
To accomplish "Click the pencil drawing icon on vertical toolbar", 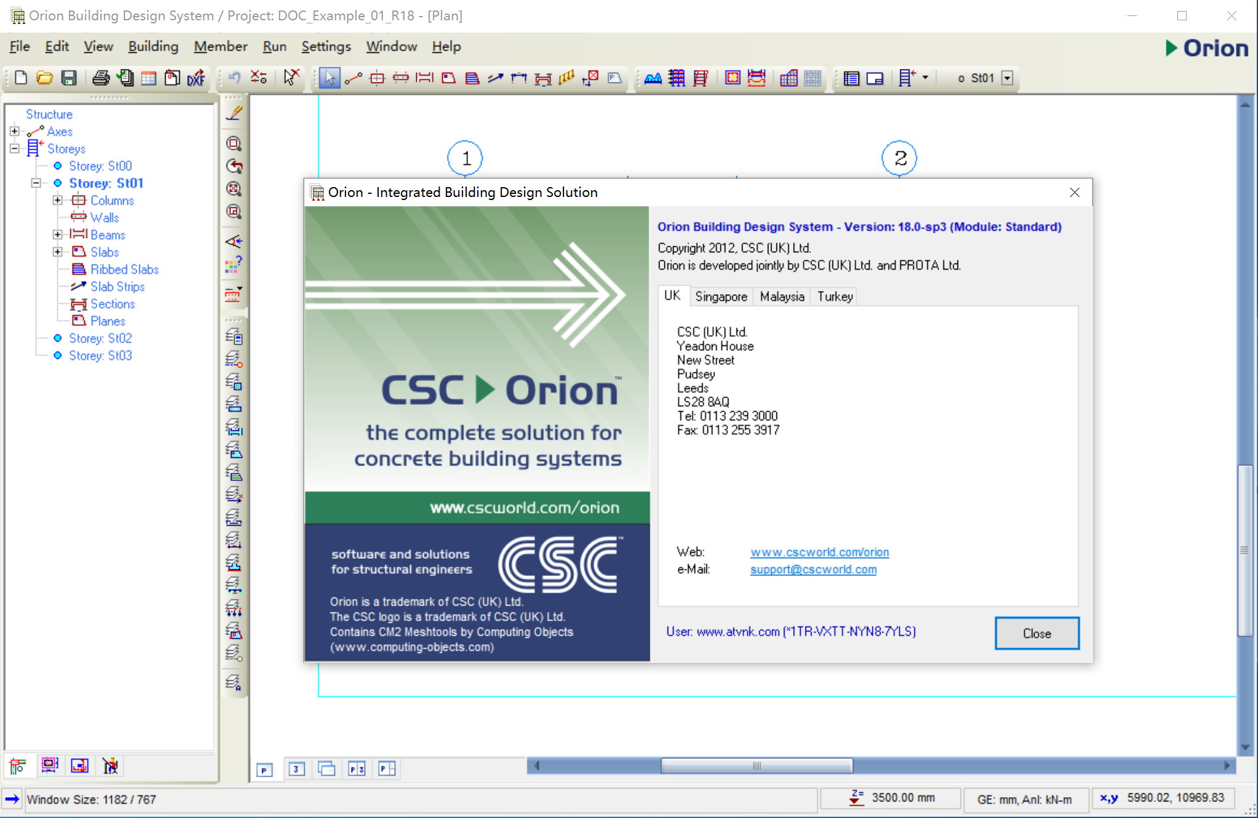I will tap(234, 113).
